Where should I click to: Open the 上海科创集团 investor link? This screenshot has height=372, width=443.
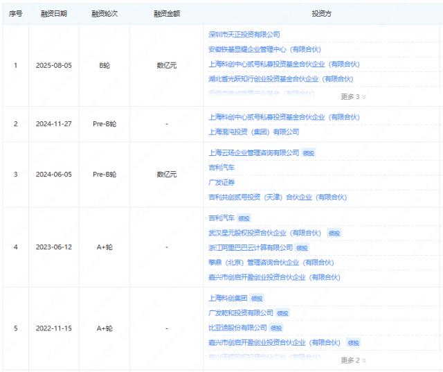coord(228,298)
